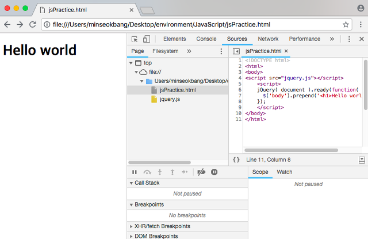Toggle pause on exceptions icon

pos(214,172)
